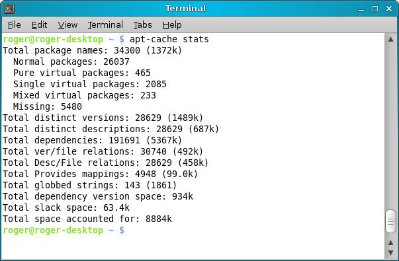The height and width of the screenshot is (261, 399).
Task: Click the bottom-most scrollbar down arrow
Action: [x=390, y=253]
